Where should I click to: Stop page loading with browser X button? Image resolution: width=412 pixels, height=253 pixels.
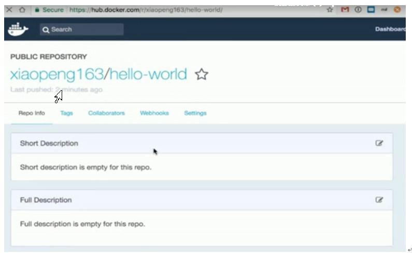[9, 10]
